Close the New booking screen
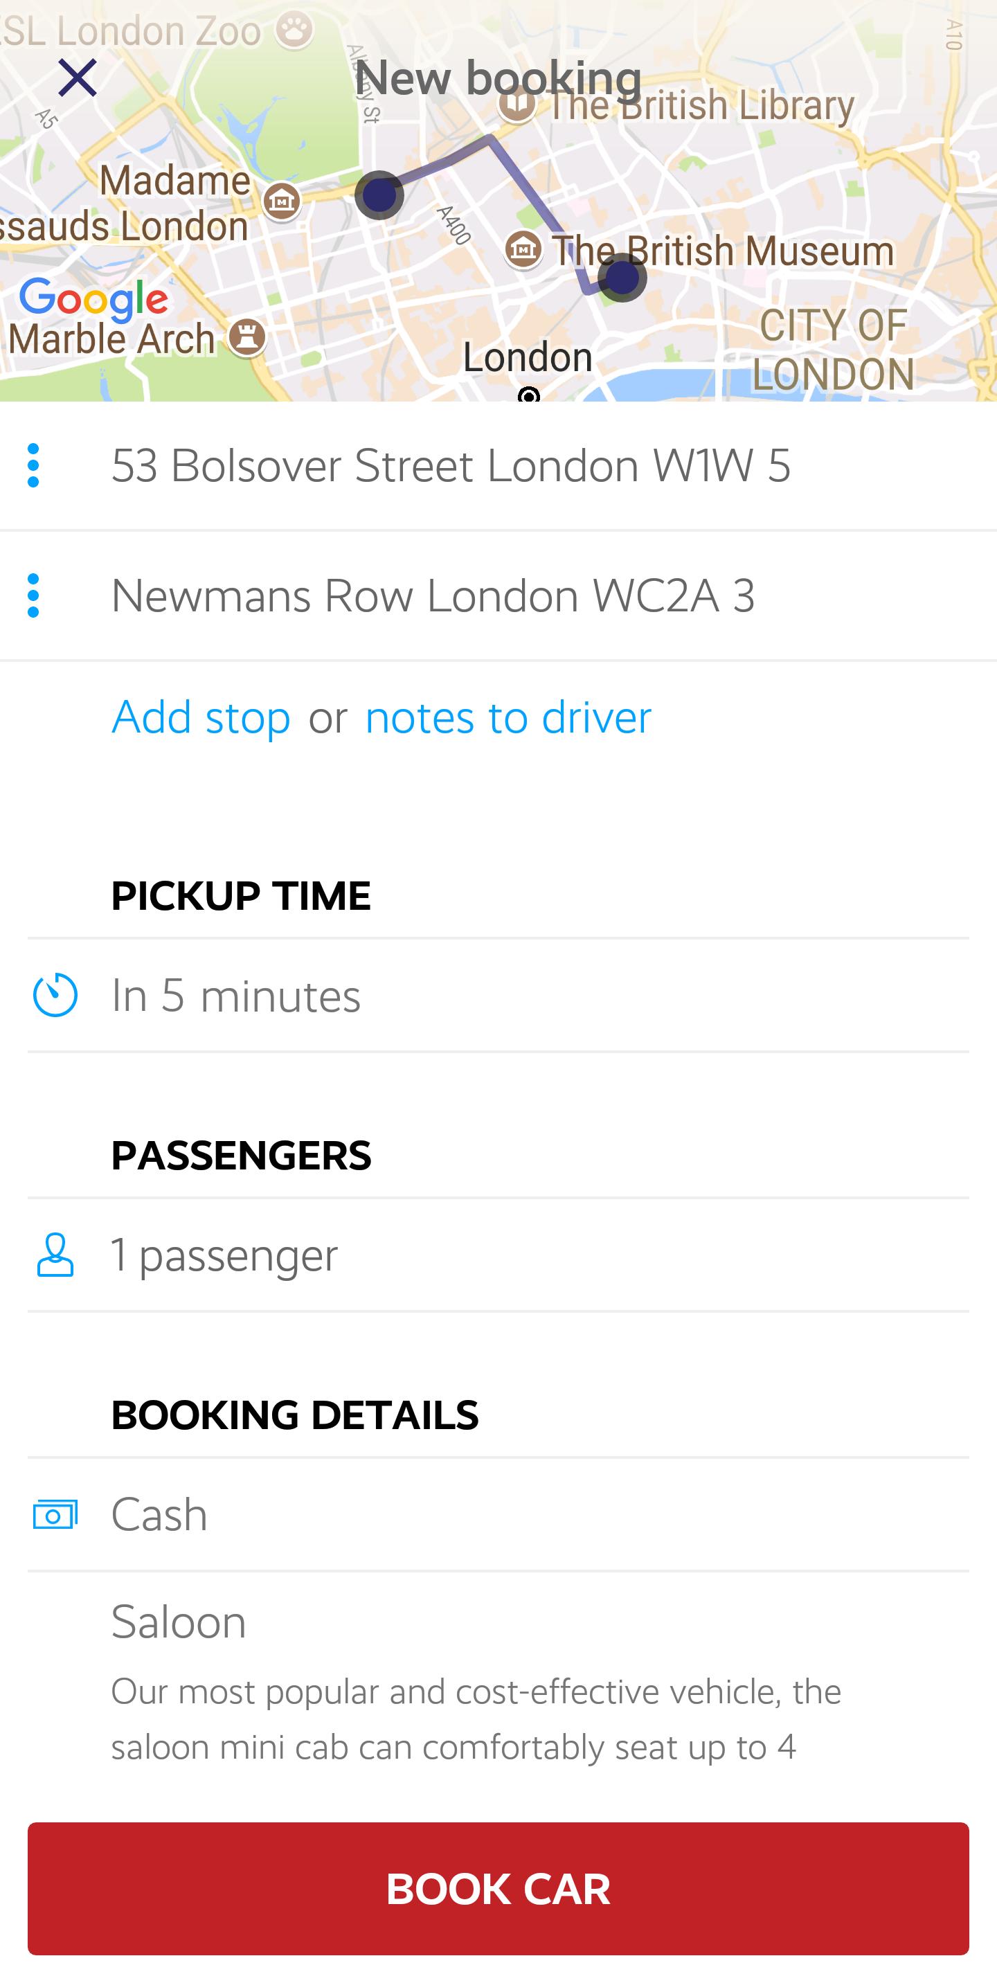This screenshot has height=1983, width=997. pos(78,78)
